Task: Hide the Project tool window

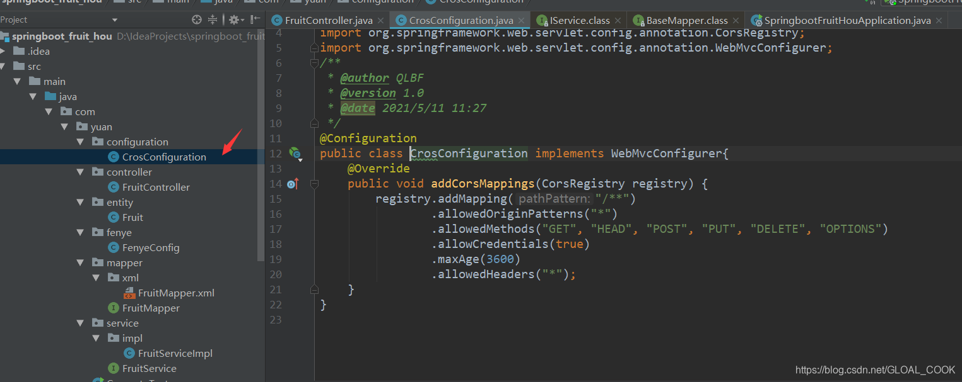Action: coord(255,20)
